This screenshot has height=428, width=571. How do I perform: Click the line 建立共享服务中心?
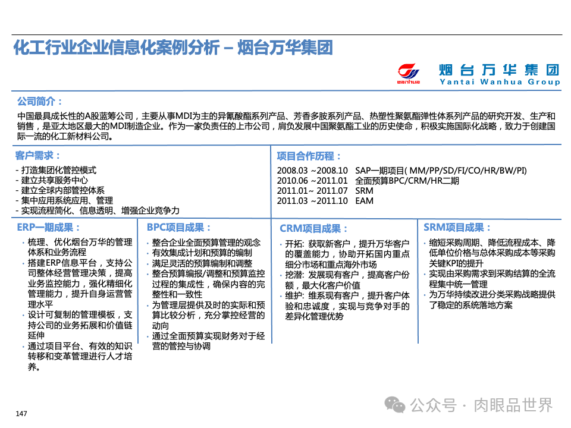click(x=52, y=180)
